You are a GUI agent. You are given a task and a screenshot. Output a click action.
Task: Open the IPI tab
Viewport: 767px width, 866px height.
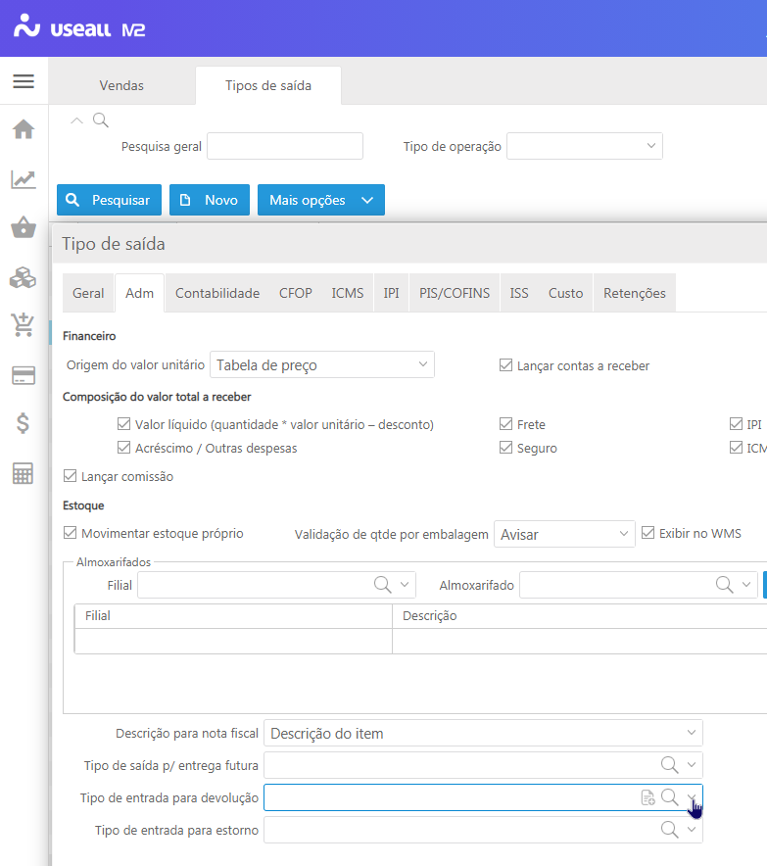(392, 293)
